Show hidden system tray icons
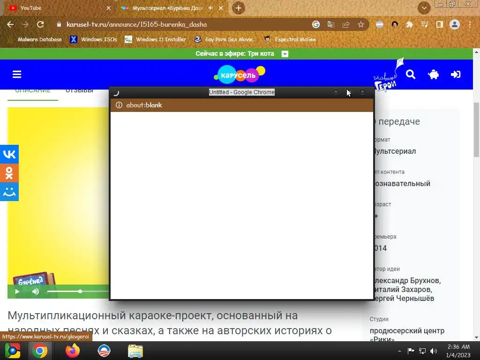 [x=399, y=351]
